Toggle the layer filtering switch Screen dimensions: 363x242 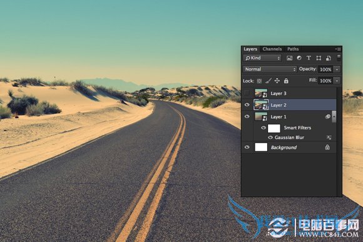click(x=339, y=58)
